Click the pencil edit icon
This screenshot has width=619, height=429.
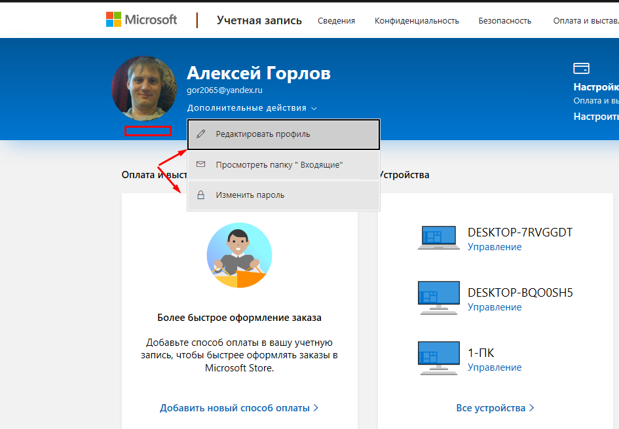[201, 134]
